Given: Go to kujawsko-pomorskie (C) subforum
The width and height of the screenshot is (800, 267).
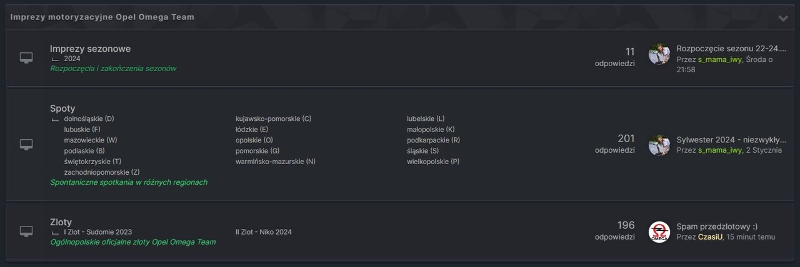Looking at the screenshot, I should point(273,119).
